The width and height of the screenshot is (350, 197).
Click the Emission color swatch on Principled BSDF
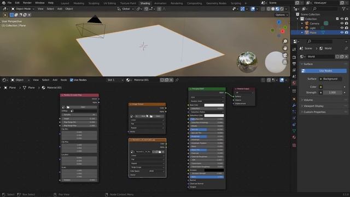pos(214,170)
